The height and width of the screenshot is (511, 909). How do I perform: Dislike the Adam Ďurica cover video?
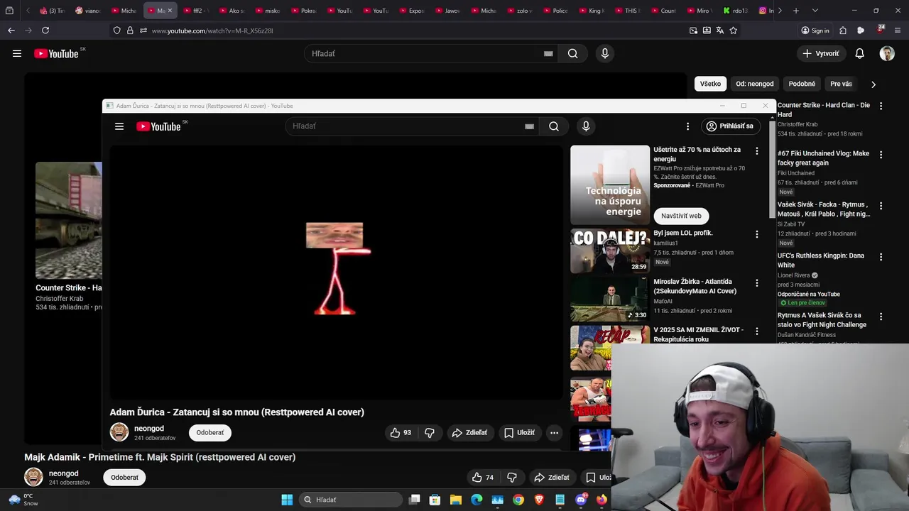point(430,432)
